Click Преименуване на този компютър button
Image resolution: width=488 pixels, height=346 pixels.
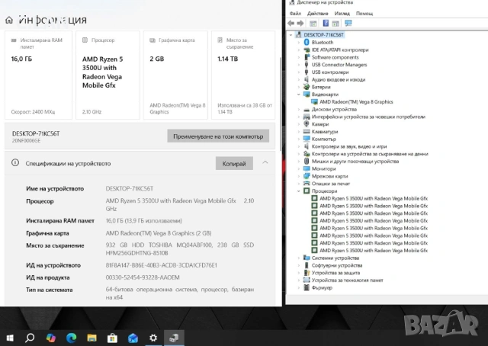[218, 136]
